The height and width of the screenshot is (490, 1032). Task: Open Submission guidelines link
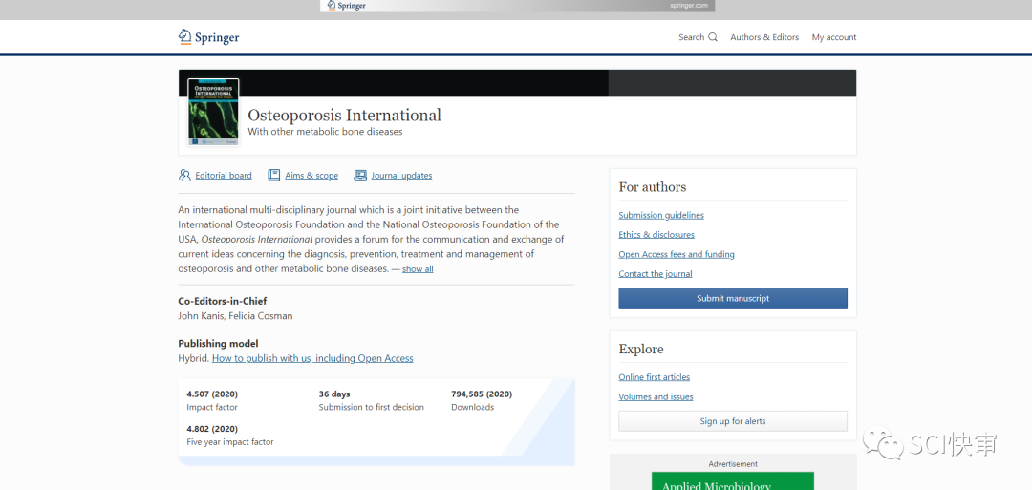point(661,215)
